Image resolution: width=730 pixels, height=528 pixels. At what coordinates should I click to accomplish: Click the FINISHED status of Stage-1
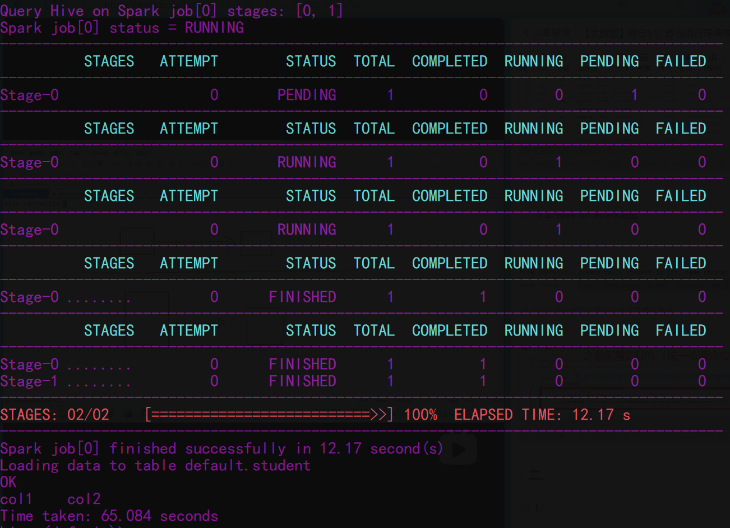pos(302,381)
